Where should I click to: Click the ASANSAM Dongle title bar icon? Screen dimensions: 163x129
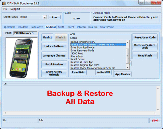point(4,3)
